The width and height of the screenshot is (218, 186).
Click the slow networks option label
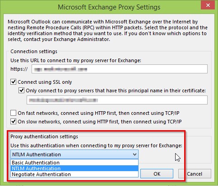pyautogui.click(x=100, y=122)
